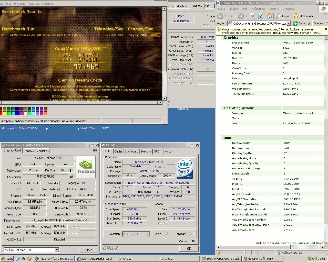Screen dimensions: 328x262
Task: Open the AquaMark Frequently Asked Questions link
Action: 300,243
